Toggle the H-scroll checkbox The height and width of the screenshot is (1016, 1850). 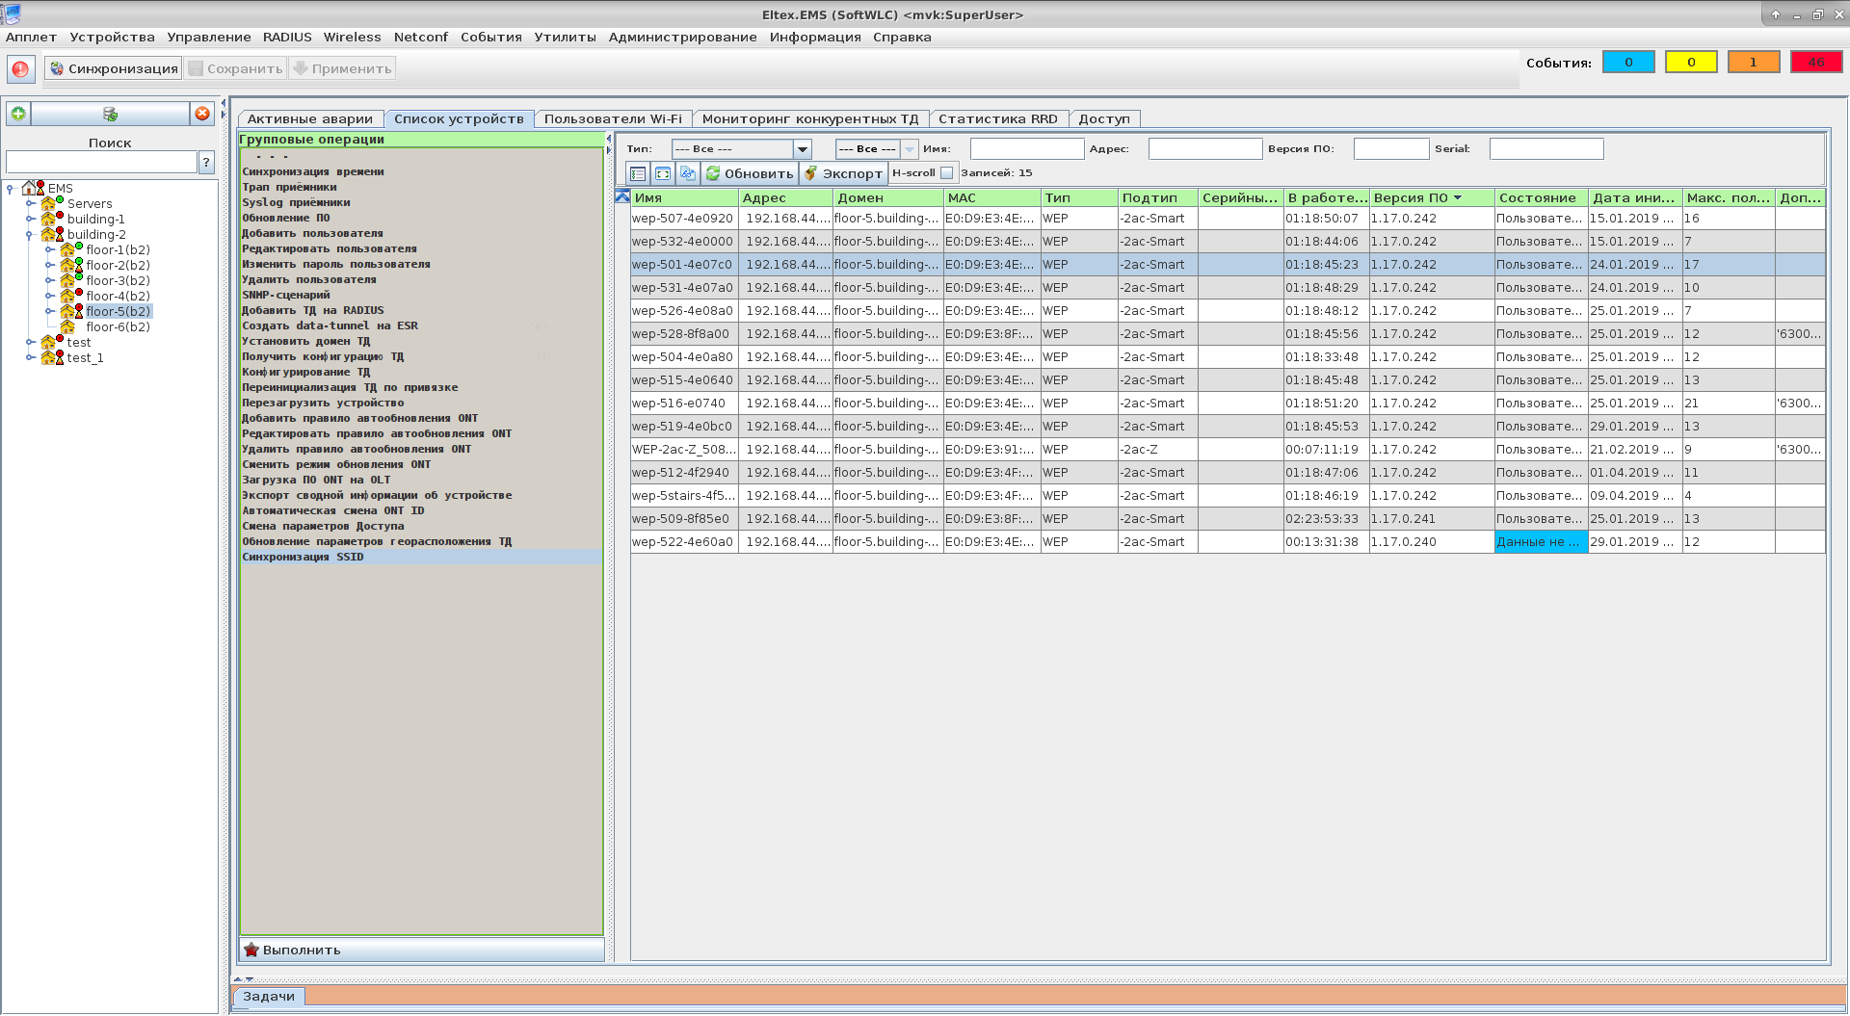tap(946, 173)
